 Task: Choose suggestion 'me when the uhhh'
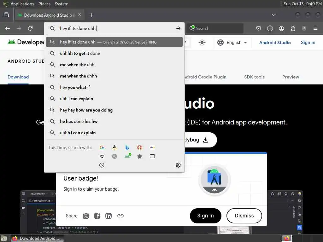pos(114,76)
